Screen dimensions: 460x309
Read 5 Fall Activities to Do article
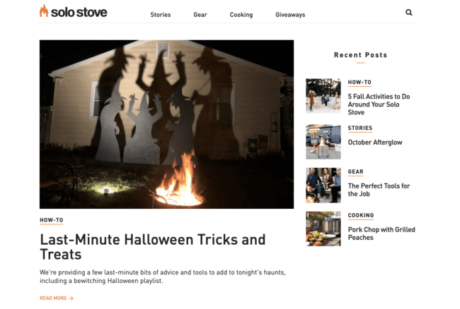pyautogui.click(x=379, y=104)
